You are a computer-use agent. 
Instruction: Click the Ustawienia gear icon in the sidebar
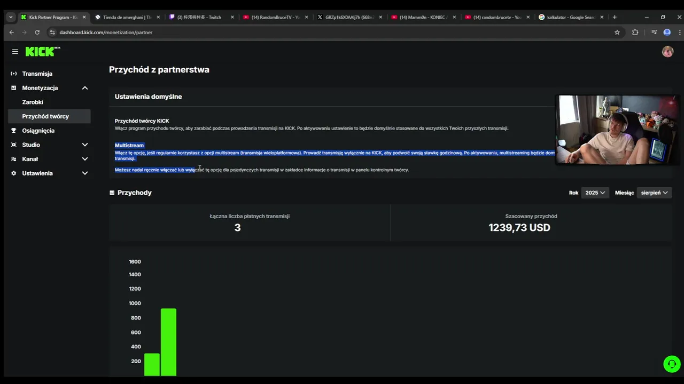point(14,173)
